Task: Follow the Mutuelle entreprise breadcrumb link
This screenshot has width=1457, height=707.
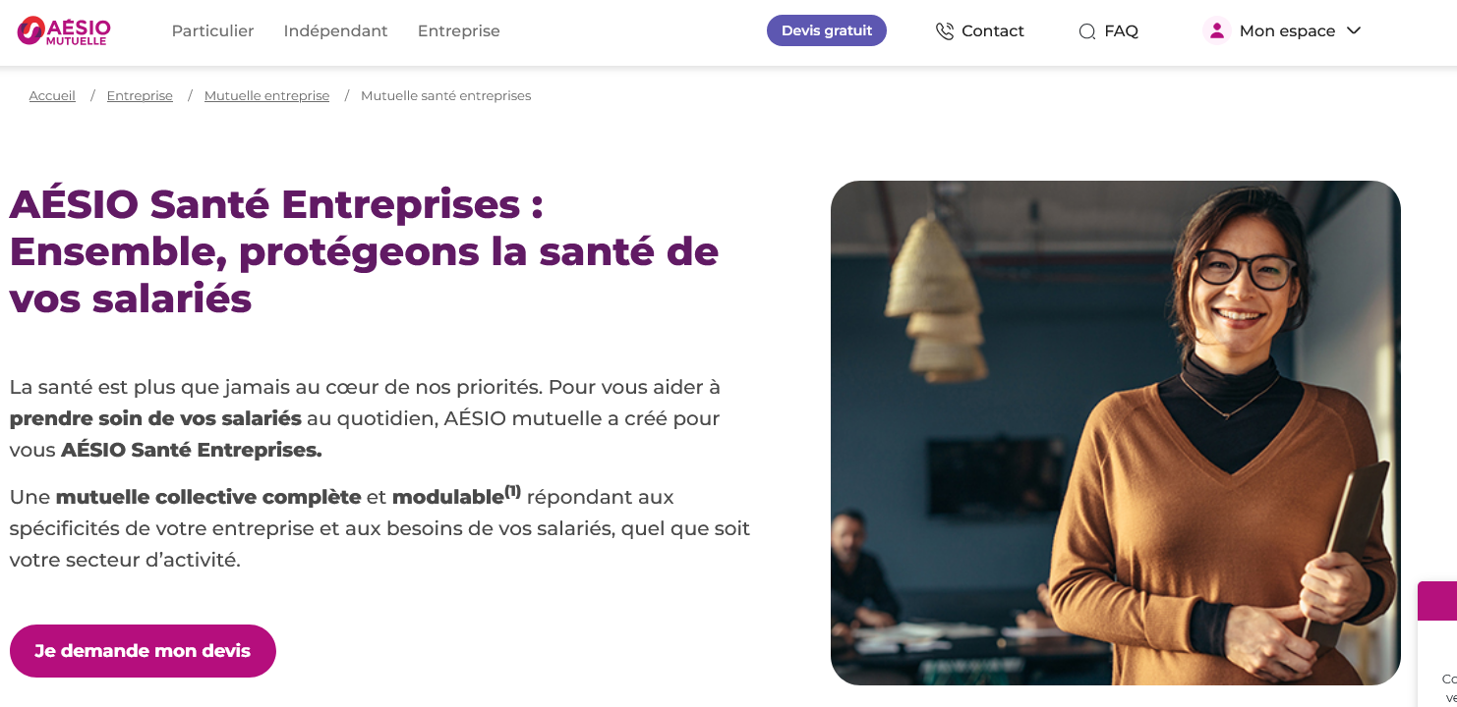Action: click(x=266, y=95)
